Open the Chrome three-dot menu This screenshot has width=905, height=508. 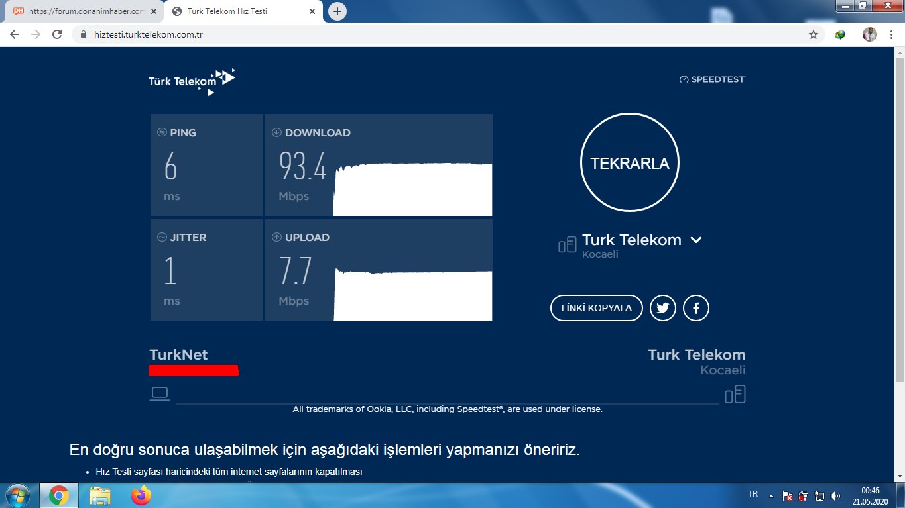[x=892, y=34]
